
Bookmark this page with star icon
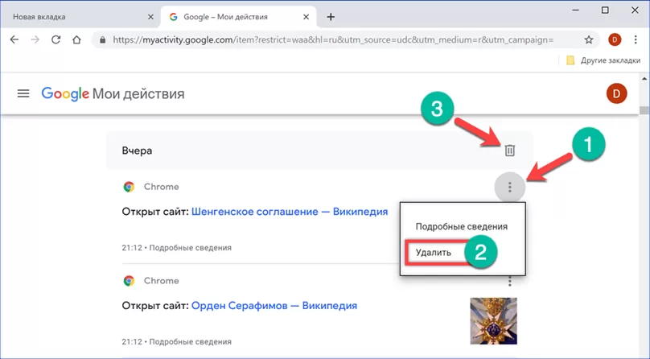589,39
